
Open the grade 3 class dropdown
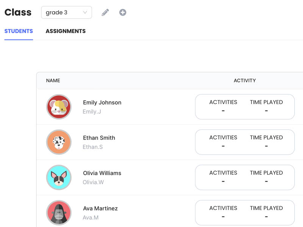[67, 12]
